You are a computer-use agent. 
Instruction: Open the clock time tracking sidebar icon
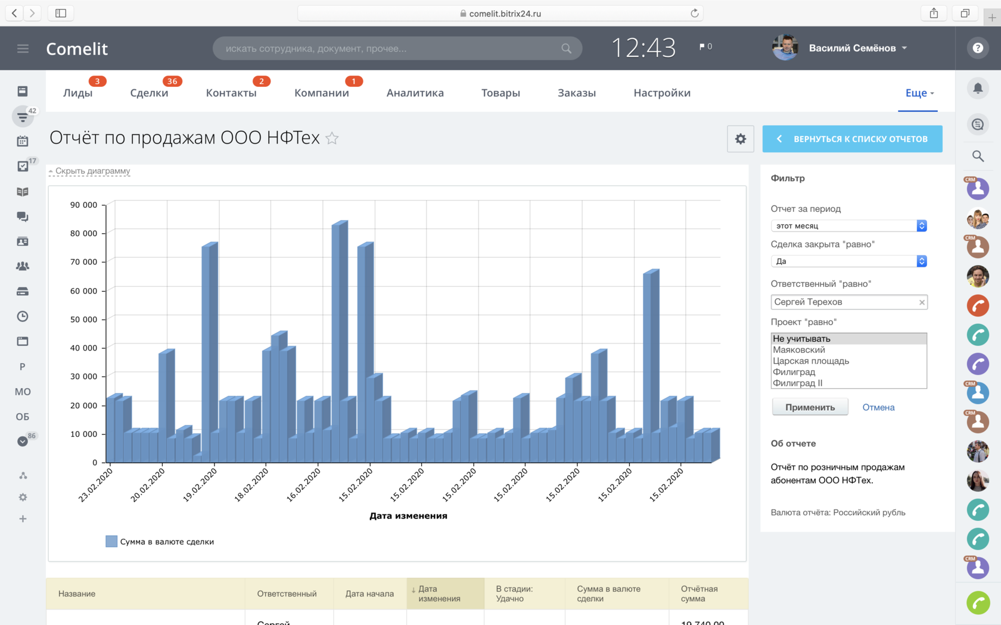tap(23, 316)
